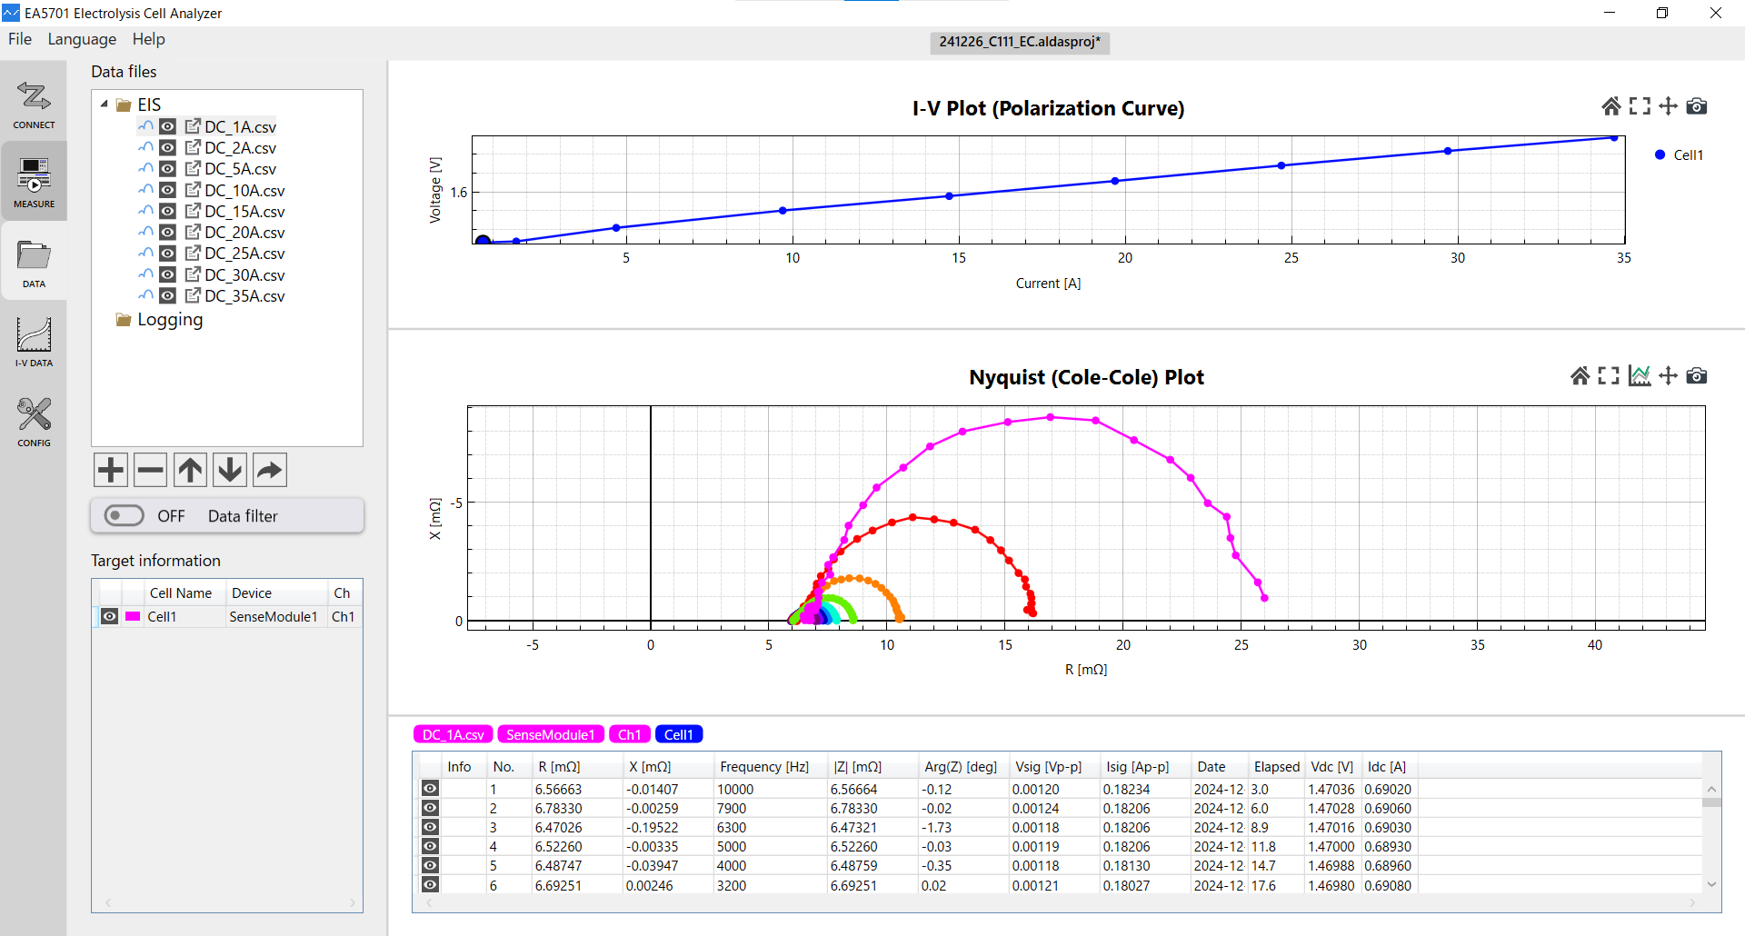Viewport: 1745px width, 936px height.
Task: Move selected file down in list
Action: [x=230, y=470]
